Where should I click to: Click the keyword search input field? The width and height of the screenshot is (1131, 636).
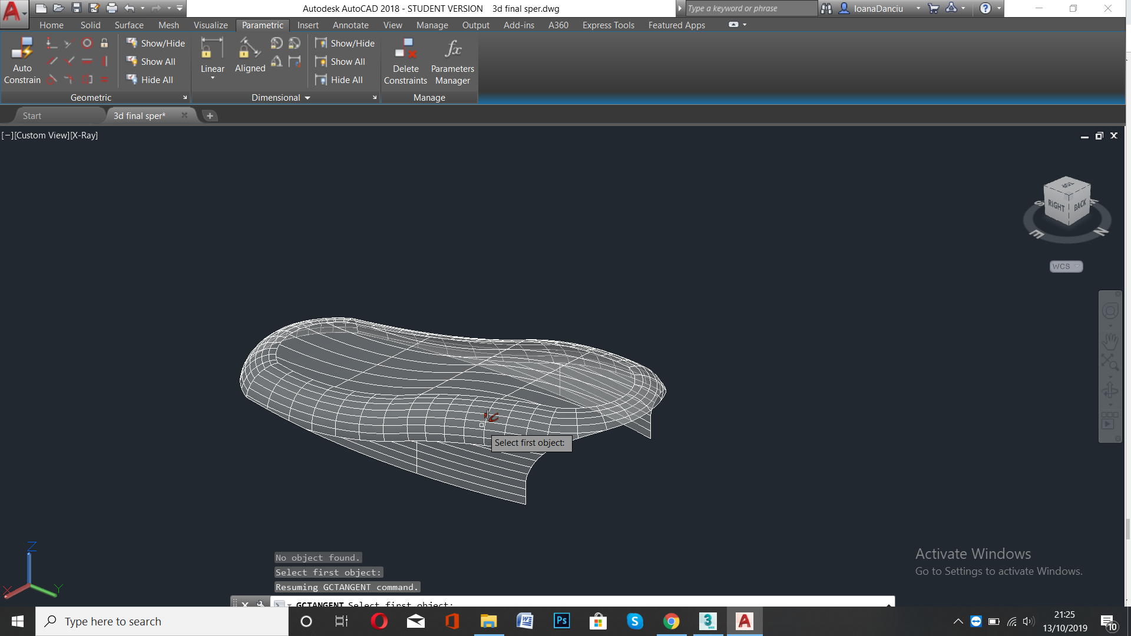[751, 8]
